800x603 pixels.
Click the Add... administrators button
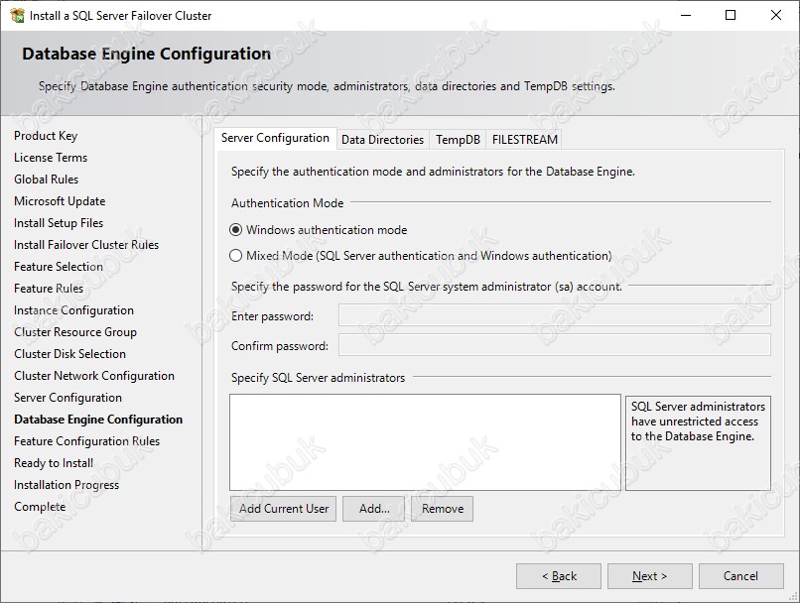pyautogui.click(x=373, y=509)
